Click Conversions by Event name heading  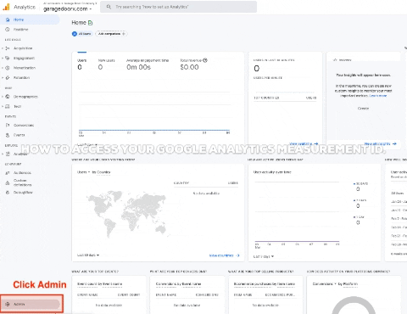178,283
